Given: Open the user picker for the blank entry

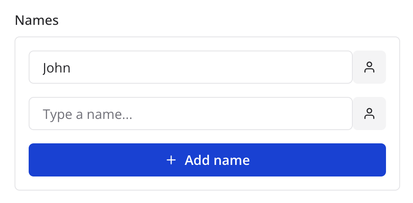Looking at the screenshot, I should (369, 114).
